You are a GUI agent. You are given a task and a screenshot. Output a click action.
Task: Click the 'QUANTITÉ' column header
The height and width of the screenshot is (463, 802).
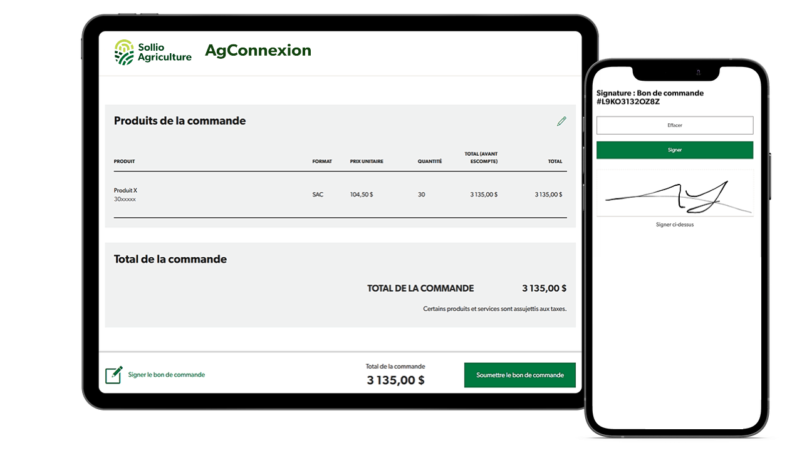(x=430, y=161)
